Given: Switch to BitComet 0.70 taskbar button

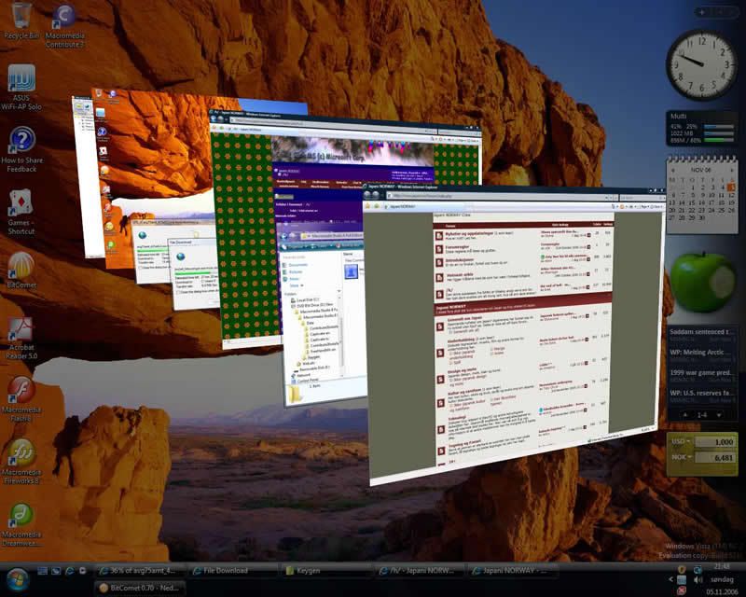Looking at the screenshot, I should click(x=139, y=588).
